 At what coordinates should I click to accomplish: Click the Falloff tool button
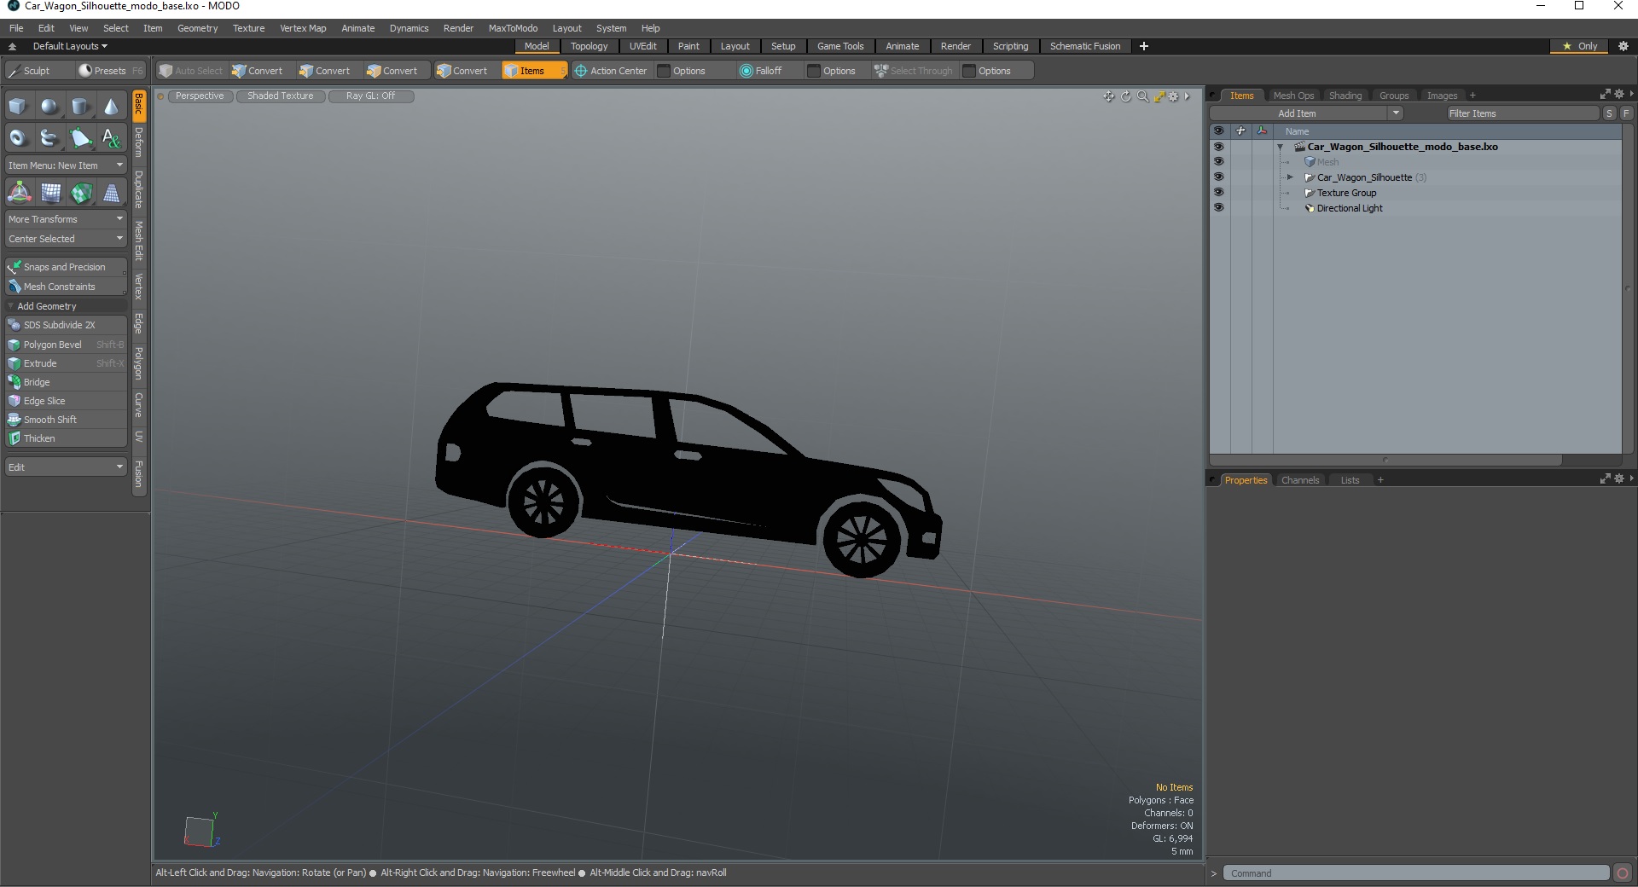pyautogui.click(x=761, y=71)
